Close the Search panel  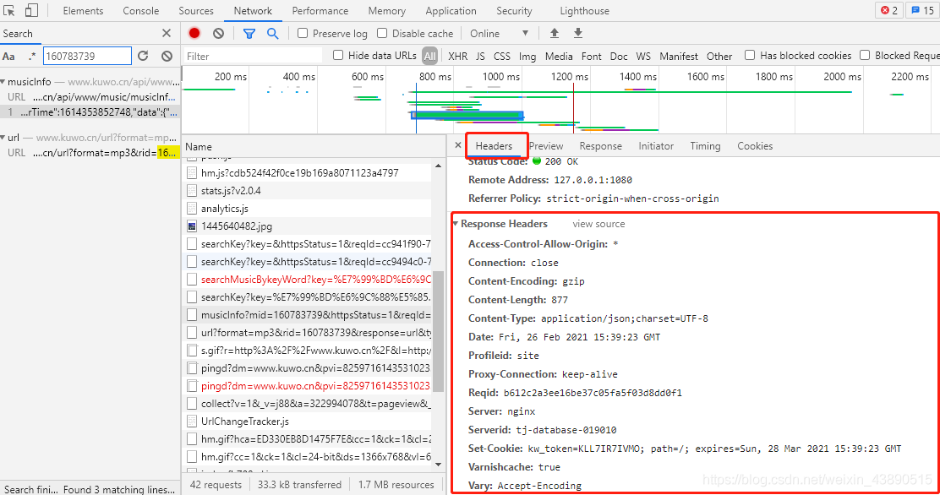pyautogui.click(x=167, y=34)
